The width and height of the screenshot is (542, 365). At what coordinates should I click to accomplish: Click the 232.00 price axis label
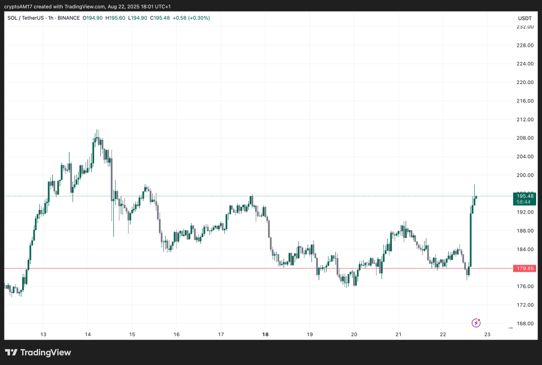coord(524,27)
